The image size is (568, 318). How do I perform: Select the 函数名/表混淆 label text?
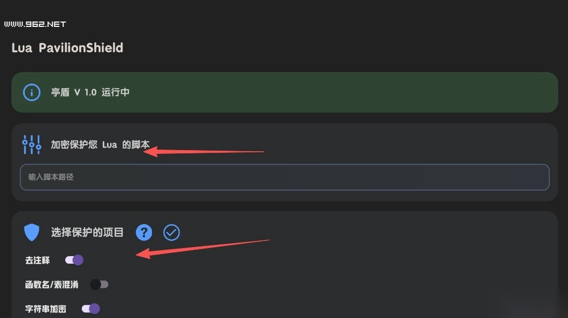click(x=52, y=285)
